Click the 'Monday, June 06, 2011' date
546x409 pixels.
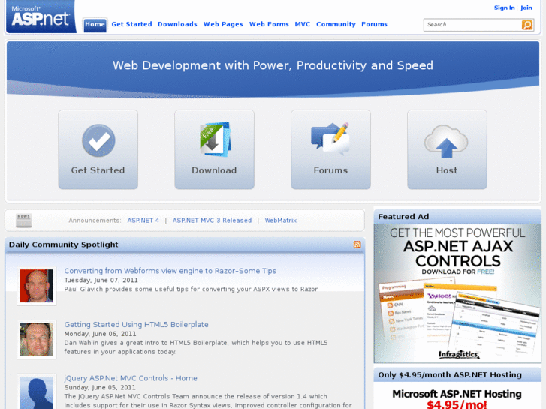pyautogui.click(x=100, y=334)
